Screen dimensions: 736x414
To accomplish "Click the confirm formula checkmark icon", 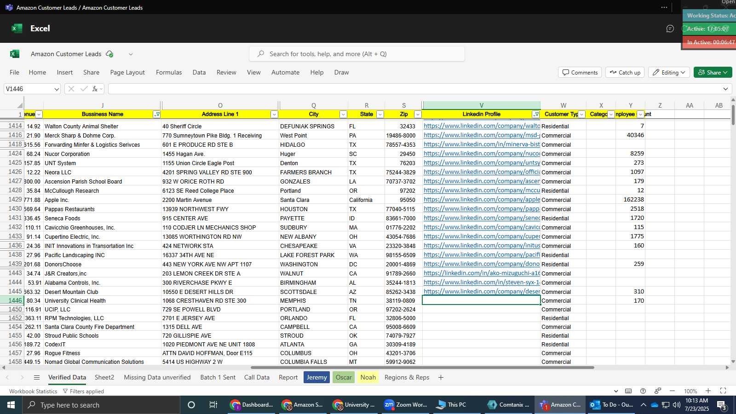I will click(84, 89).
